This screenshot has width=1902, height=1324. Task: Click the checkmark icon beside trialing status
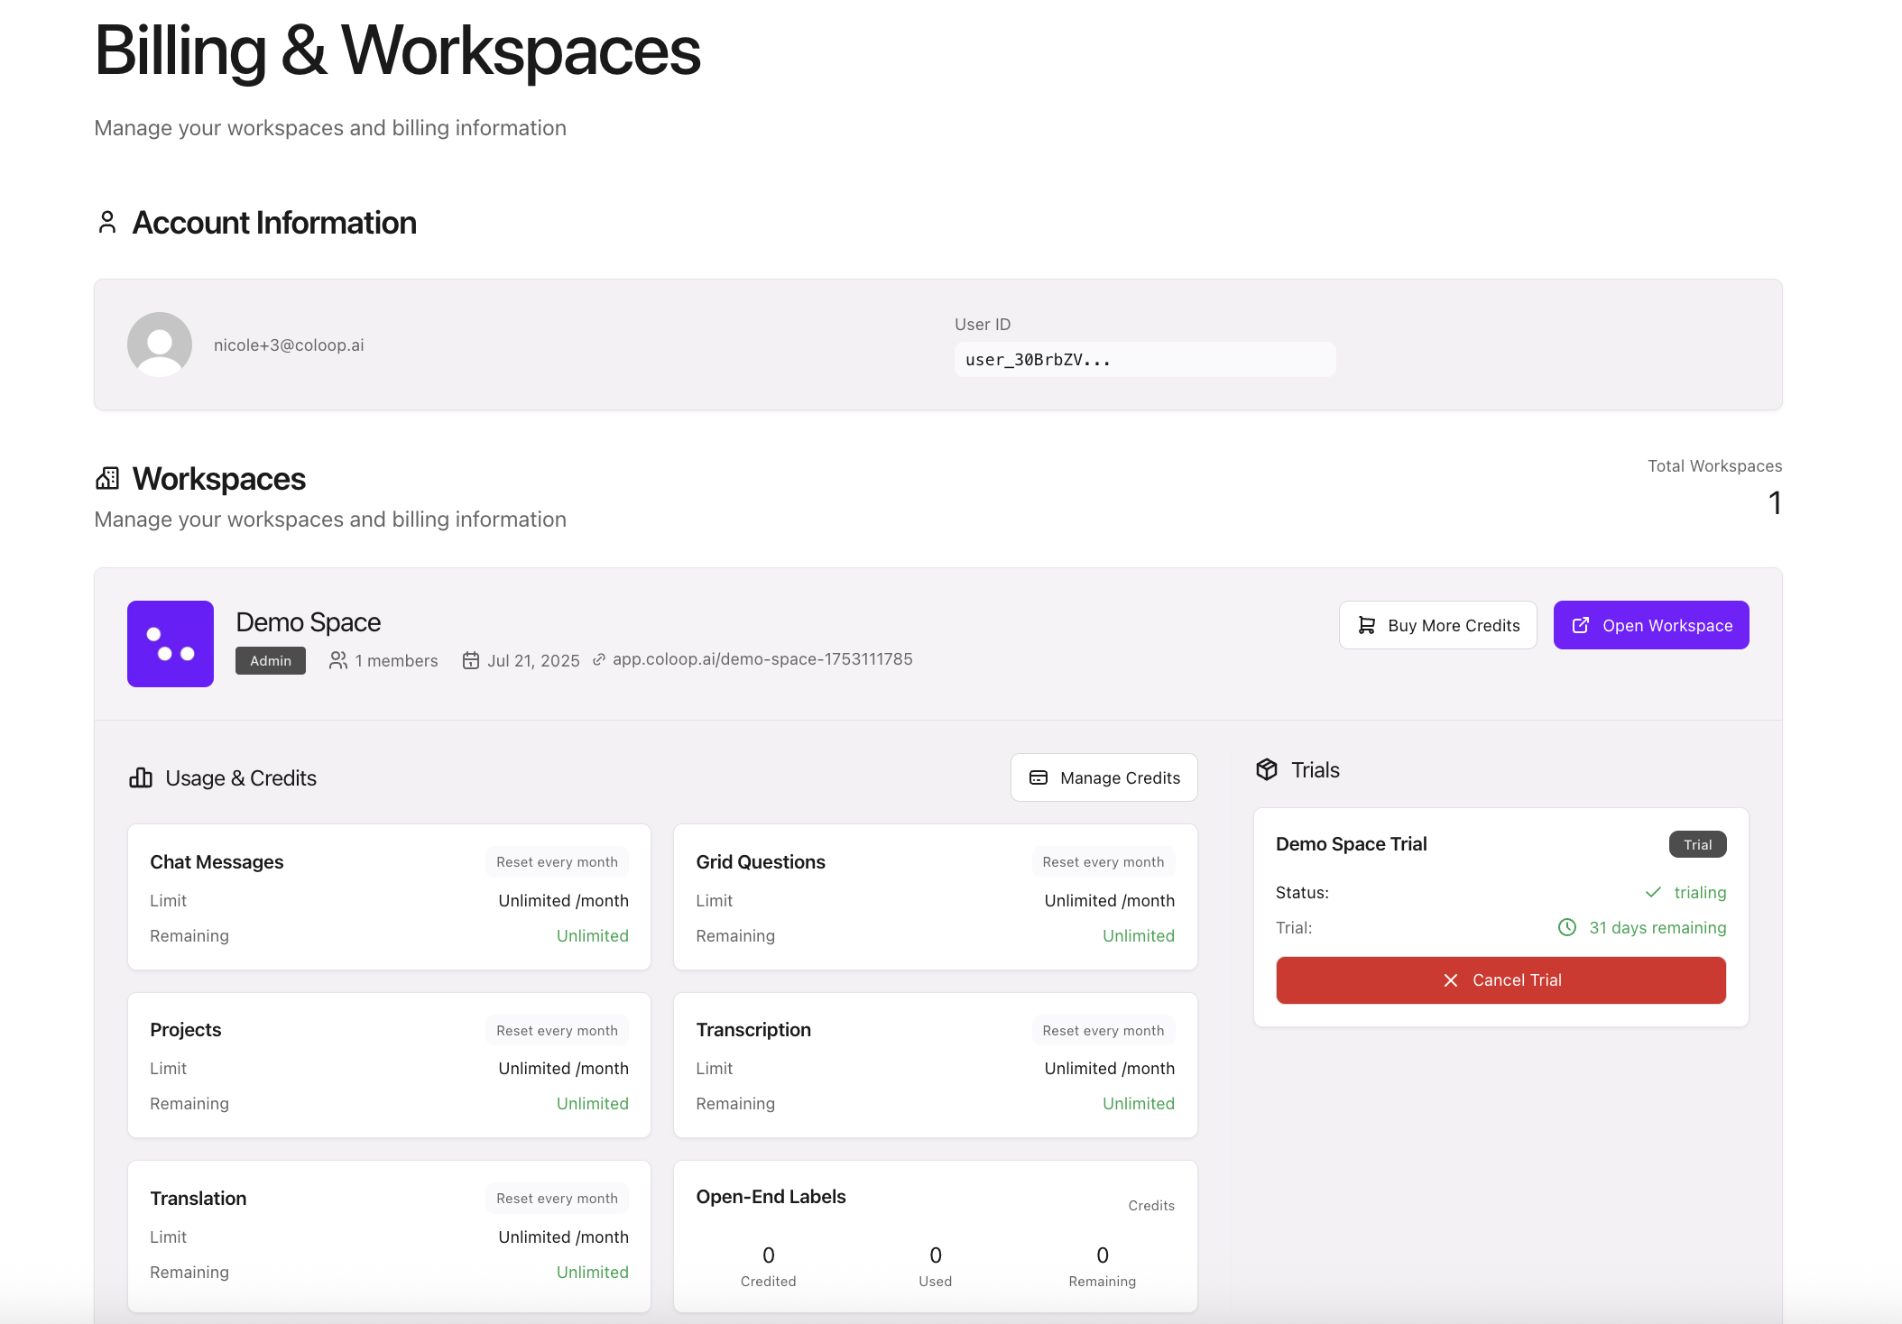pyautogui.click(x=1653, y=892)
